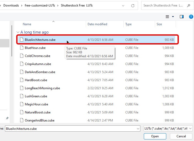Sort files by the Size column header
The width and height of the screenshot is (194, 141).
pos(159,24)
